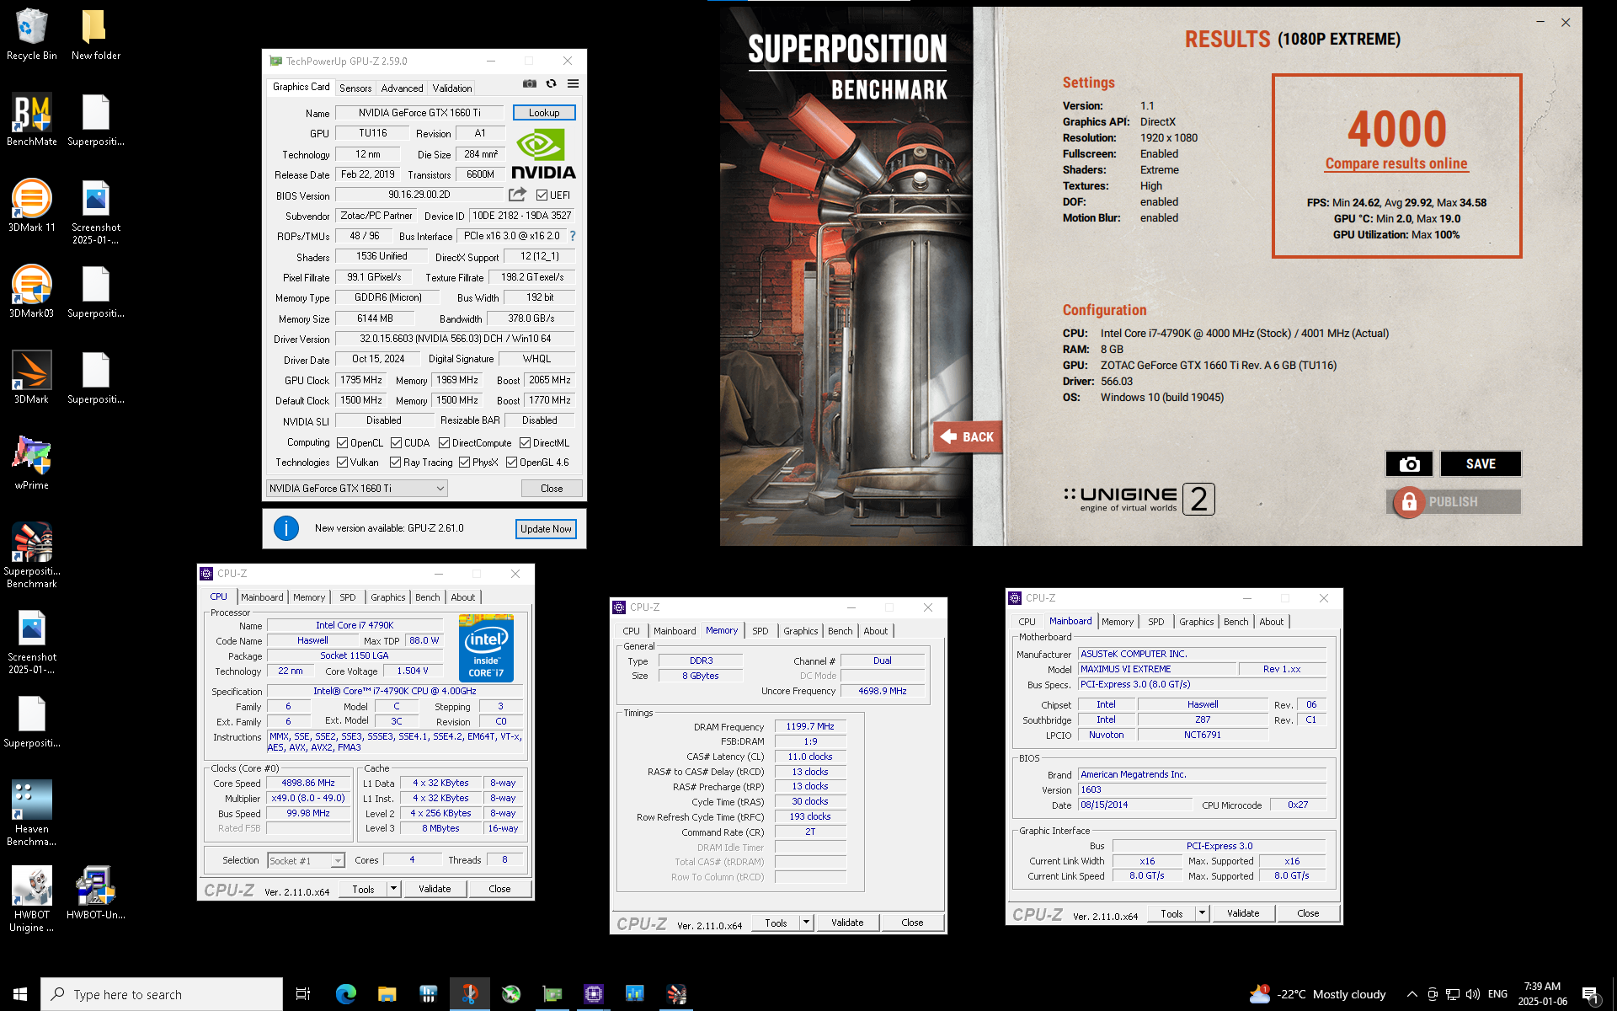1617x1011 pixels.
Task: Click the Lookup button in GPU-Z
Action: (544, 113)
